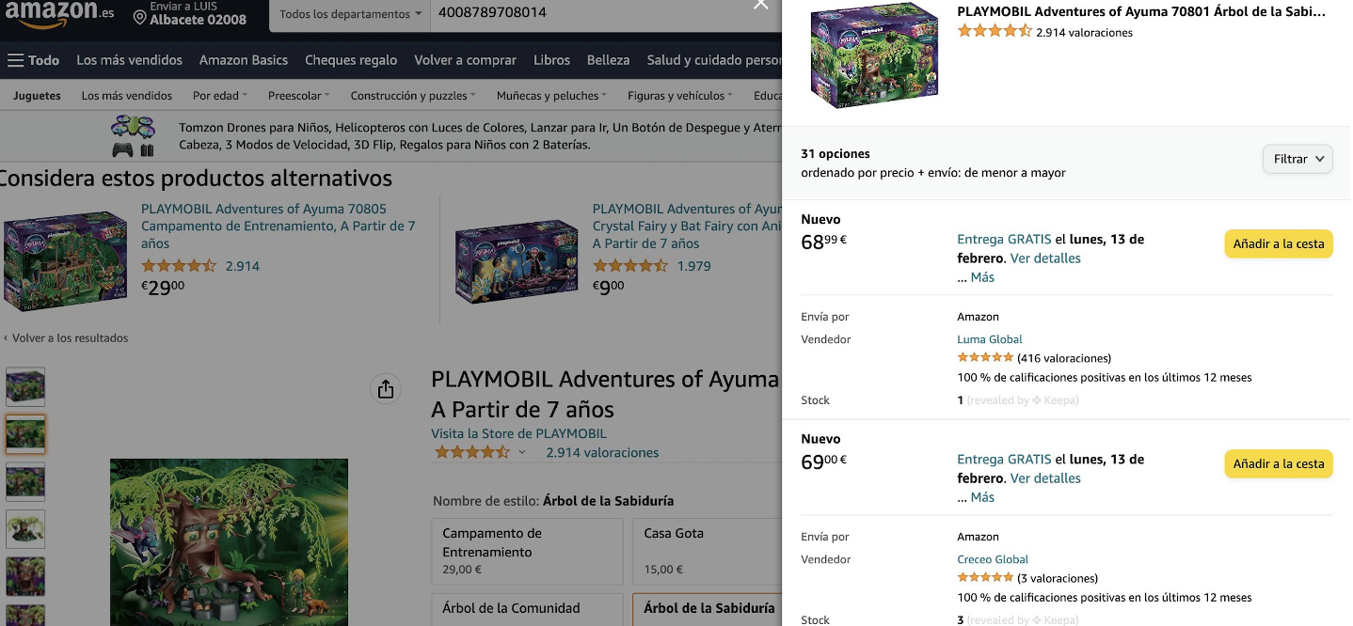Image resolution: width=1353 pixels, height=626 pixels.
Task: Expand the Por edad menu
Action: pos(219,96)
